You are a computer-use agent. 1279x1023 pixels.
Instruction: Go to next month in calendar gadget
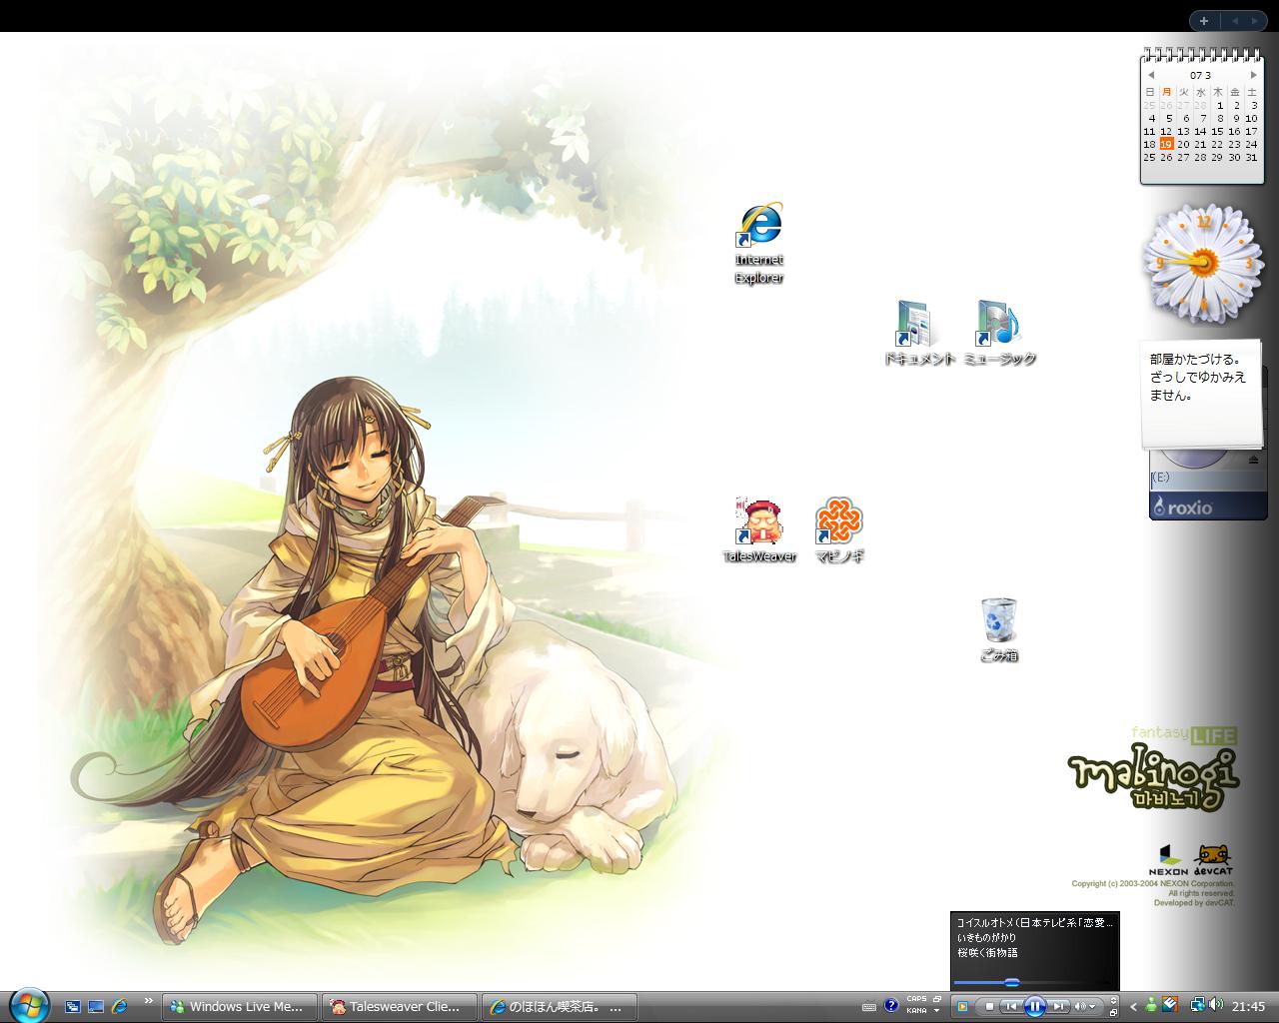pos(1253,75)
